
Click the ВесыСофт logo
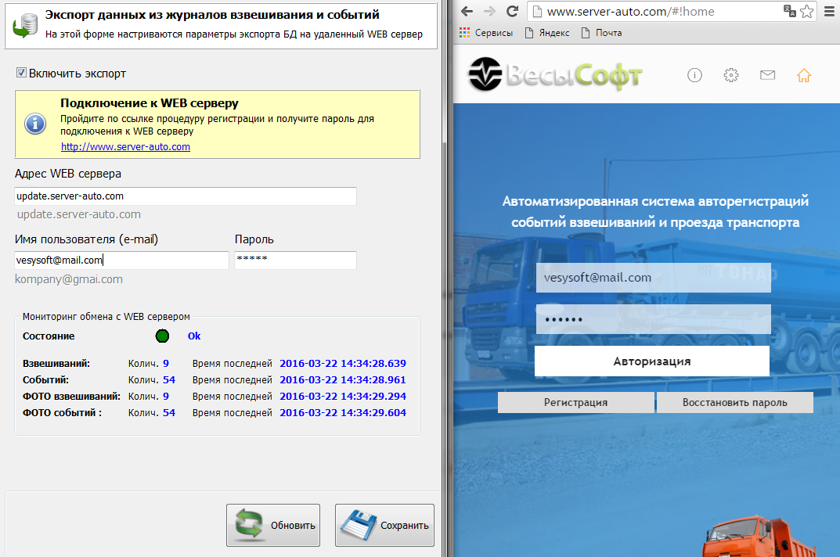[555, 75]
